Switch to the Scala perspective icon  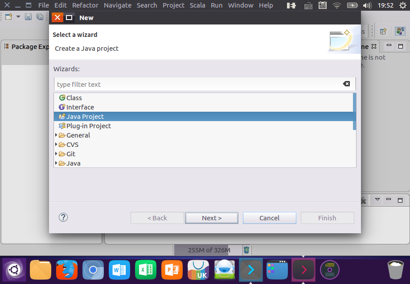[400, 31]
